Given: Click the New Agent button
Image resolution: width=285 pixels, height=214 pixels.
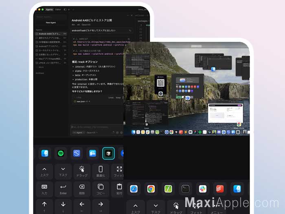Looking at the screenshot, I should click(51, 22).
